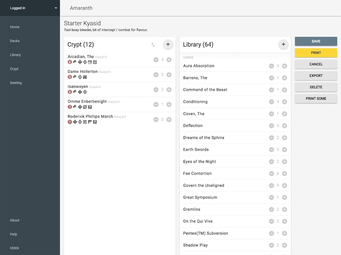
Task: Decrease Omme Enberbenight count
Action: coord(156,105)
